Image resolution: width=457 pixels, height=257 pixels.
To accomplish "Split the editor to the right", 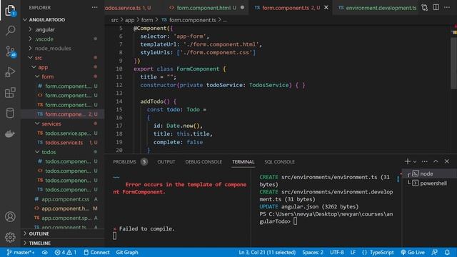I will tap(436, 7).
